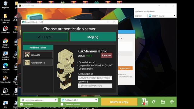
Task: Click the cotton643 head avatar icon
Action: point(27,55)
